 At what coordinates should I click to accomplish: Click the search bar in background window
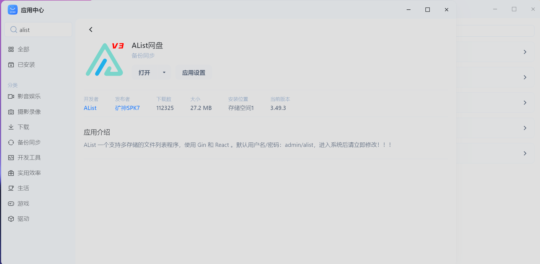point(495,31)
